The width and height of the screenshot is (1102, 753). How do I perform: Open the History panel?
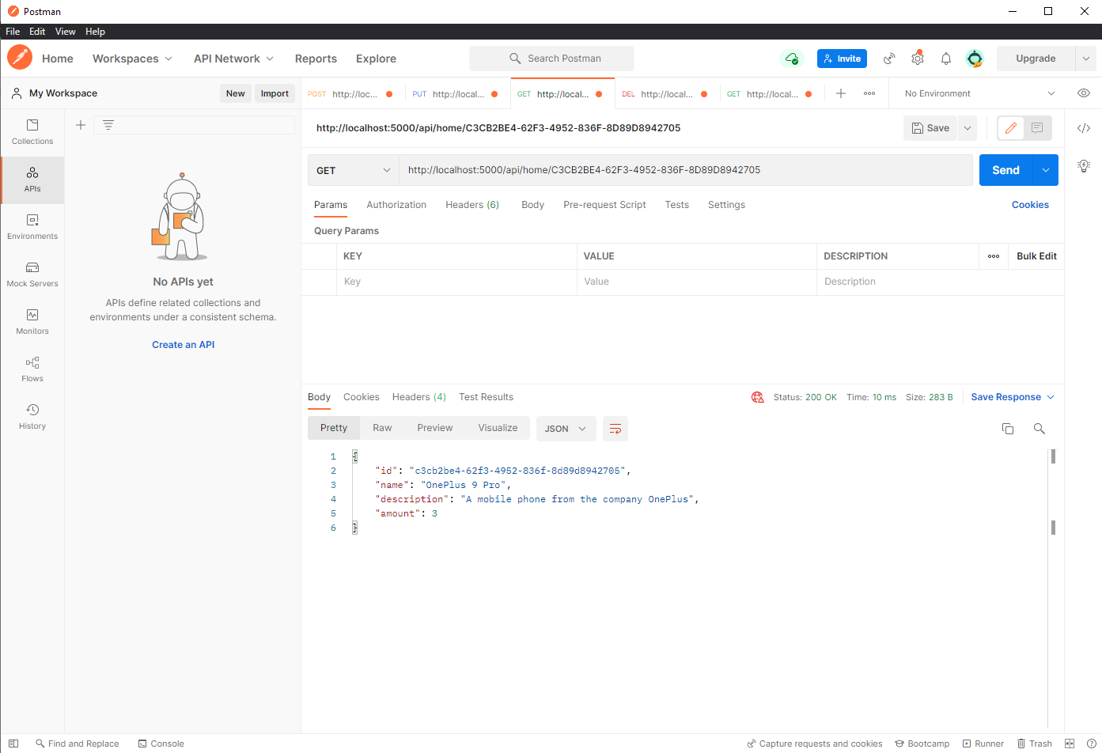click(32, 417)
